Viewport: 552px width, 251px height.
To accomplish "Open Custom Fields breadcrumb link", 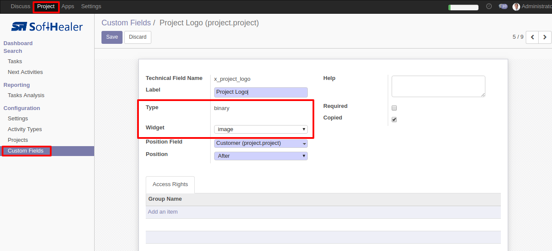I will [126, 23].
